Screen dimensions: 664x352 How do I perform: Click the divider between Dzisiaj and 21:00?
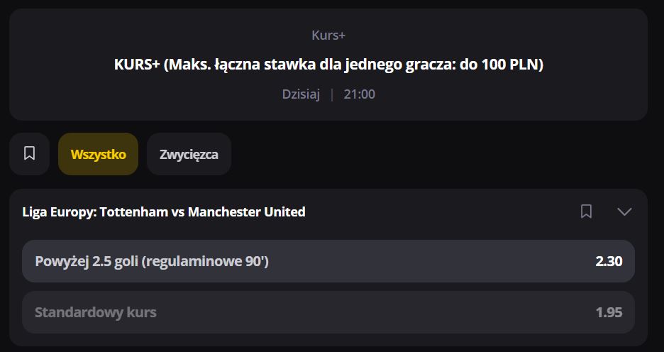coord(332,94)
